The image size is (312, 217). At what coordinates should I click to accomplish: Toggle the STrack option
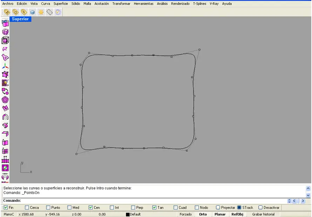[239, 208]
